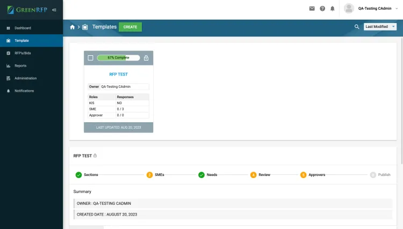Click the user avatar picture
This screenshot has height=229, width=403.
pyautogui.click(x=349, y=9)
